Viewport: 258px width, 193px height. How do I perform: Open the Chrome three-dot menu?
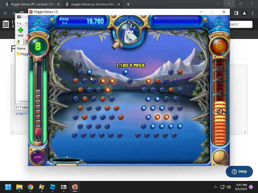pos(252,13)
